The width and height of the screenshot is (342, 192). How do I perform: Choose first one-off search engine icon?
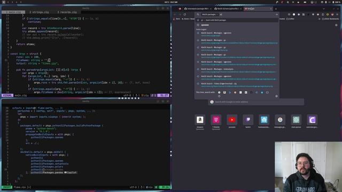tap(219, 92)
